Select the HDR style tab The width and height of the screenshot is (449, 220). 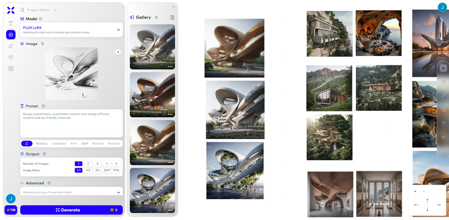pos(85,144)
